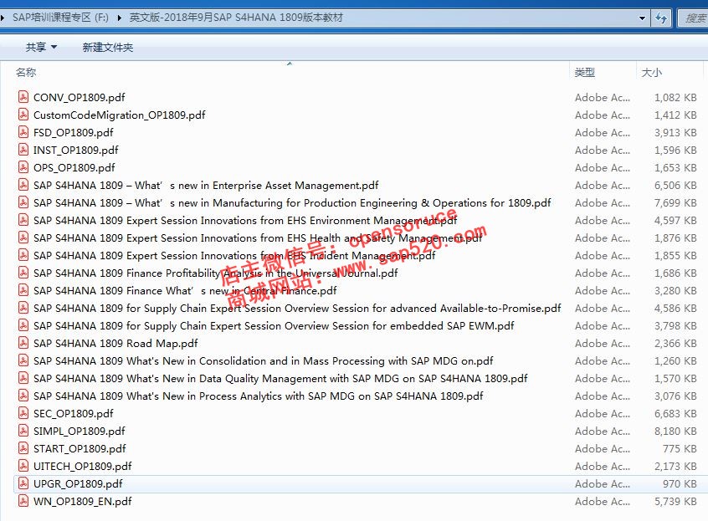Select file name INST_OP1809.pdf
Viewport: 708px width, 521px height.
click(76, 151)
